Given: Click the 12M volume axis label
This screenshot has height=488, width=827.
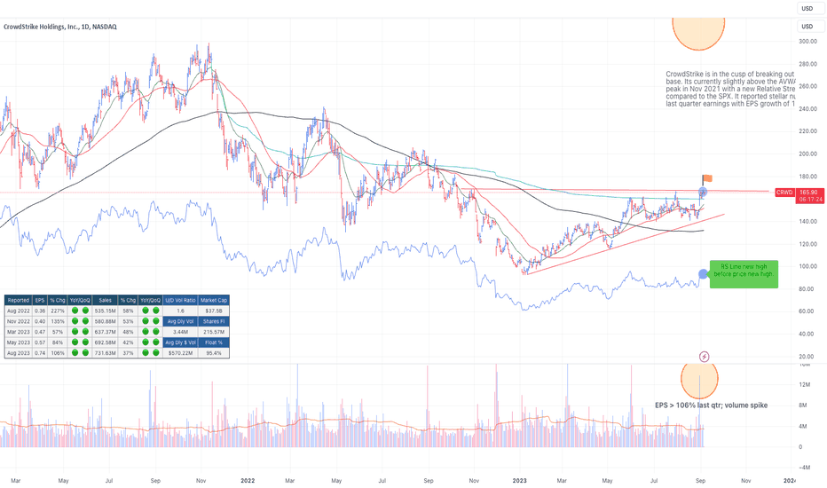Looking at the screenshot, I should pyautogui.click(x=804, y=384).
